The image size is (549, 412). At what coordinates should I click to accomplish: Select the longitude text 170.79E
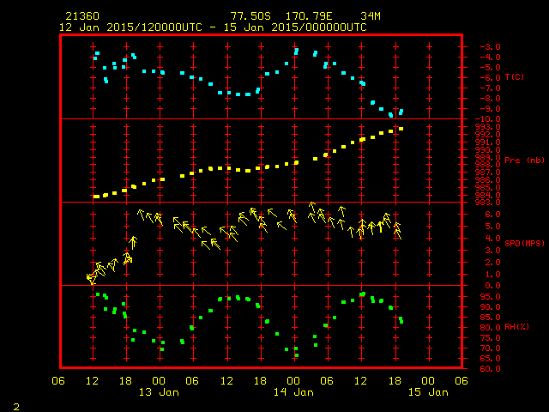tap(309, 16)
